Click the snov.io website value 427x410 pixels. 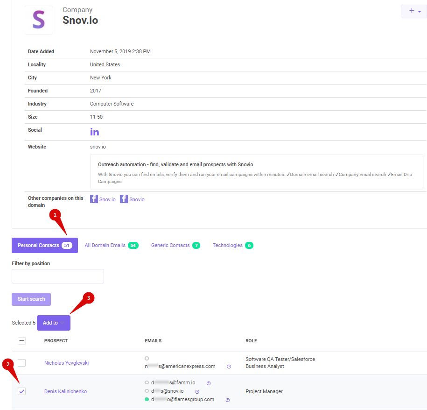[x=98, y=147]
